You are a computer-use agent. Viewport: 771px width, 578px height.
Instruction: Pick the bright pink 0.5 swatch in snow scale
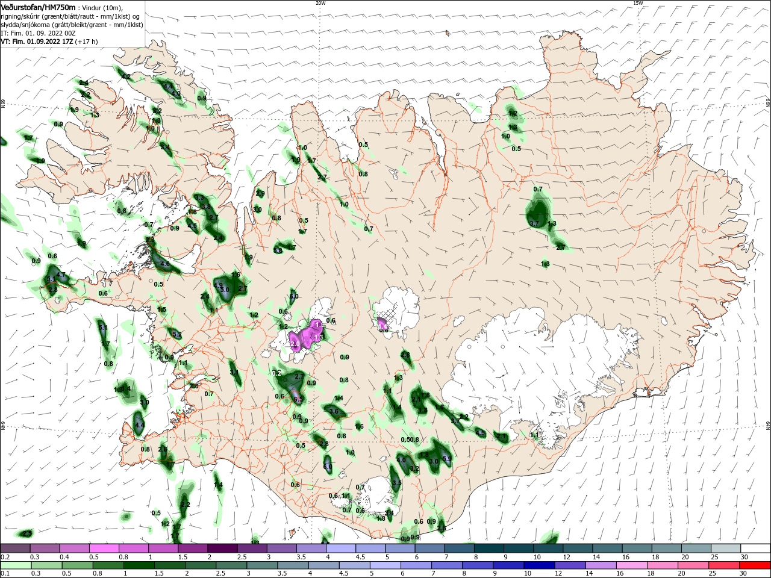click(104, 548)
